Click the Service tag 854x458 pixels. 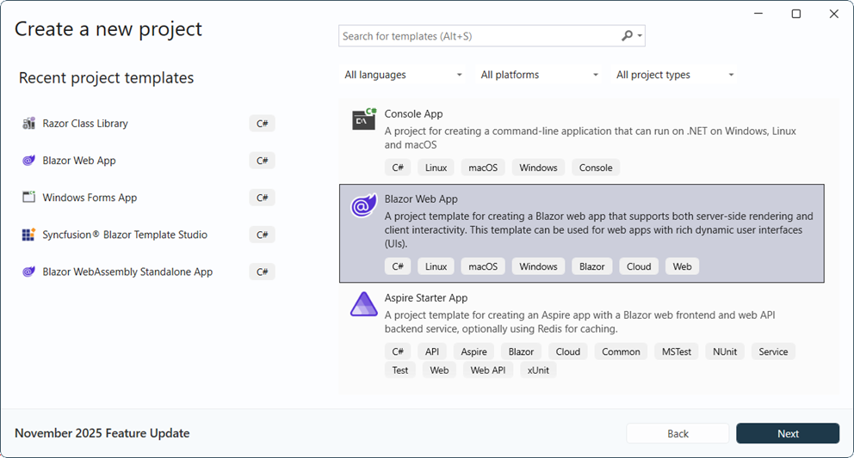773,351
